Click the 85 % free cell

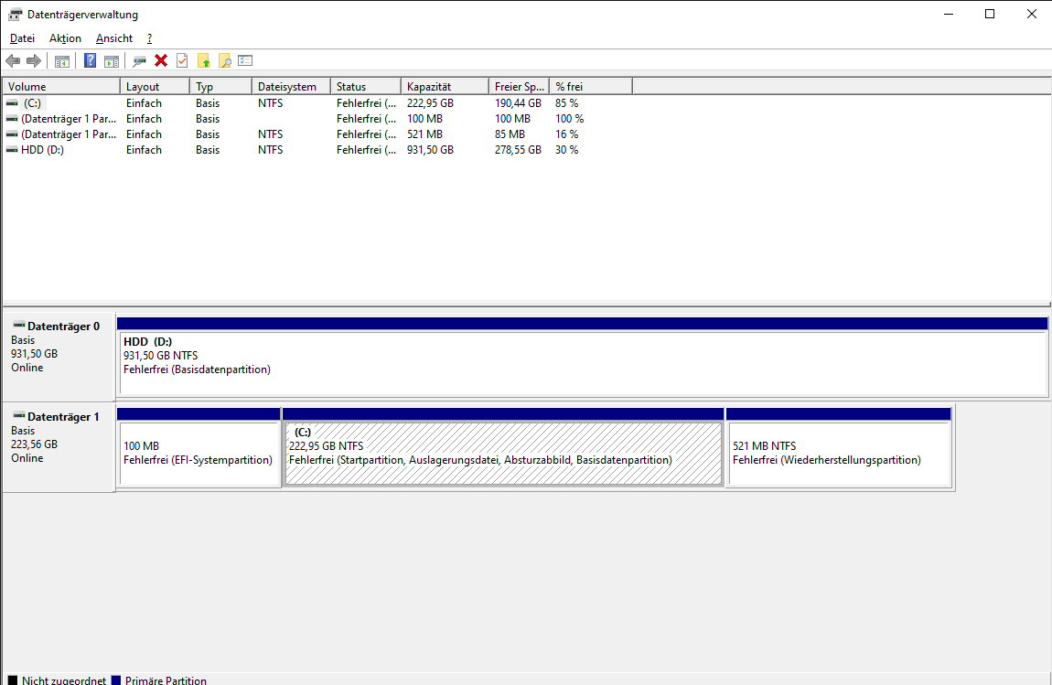[x=567, y=103]
